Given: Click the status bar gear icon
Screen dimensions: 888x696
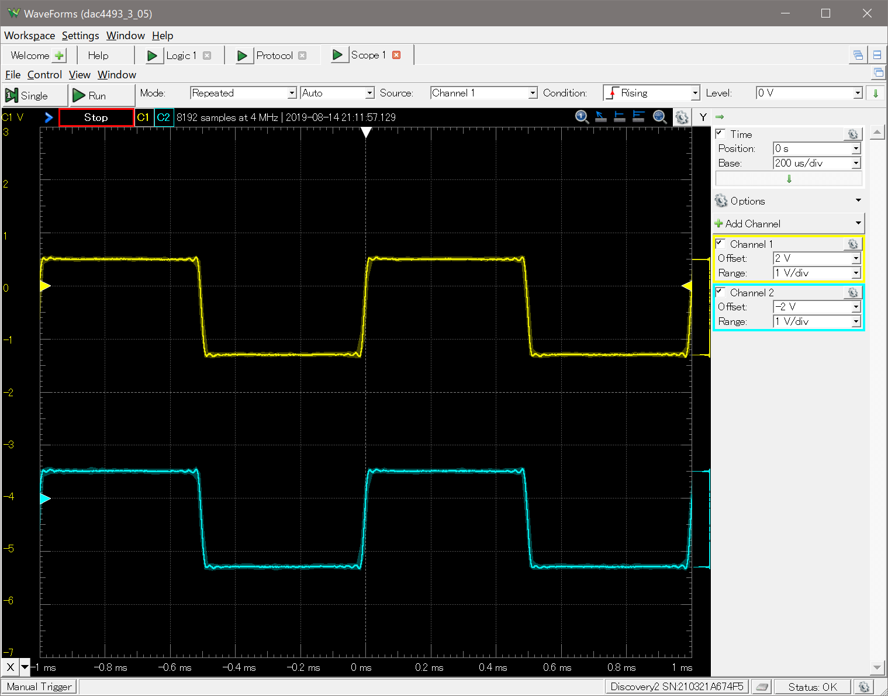Looking at the screenshot, I should [864, 687].
